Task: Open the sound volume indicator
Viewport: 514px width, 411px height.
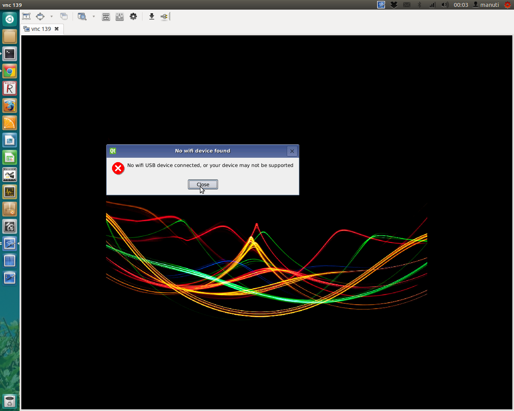Action: [445, 5]
